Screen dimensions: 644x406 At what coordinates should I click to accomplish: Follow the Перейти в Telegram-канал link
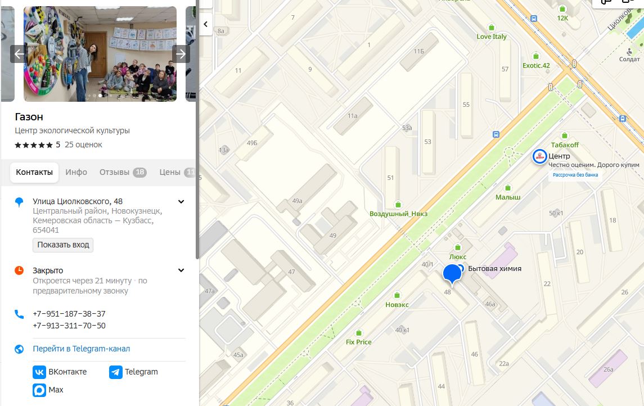[82, 349]
